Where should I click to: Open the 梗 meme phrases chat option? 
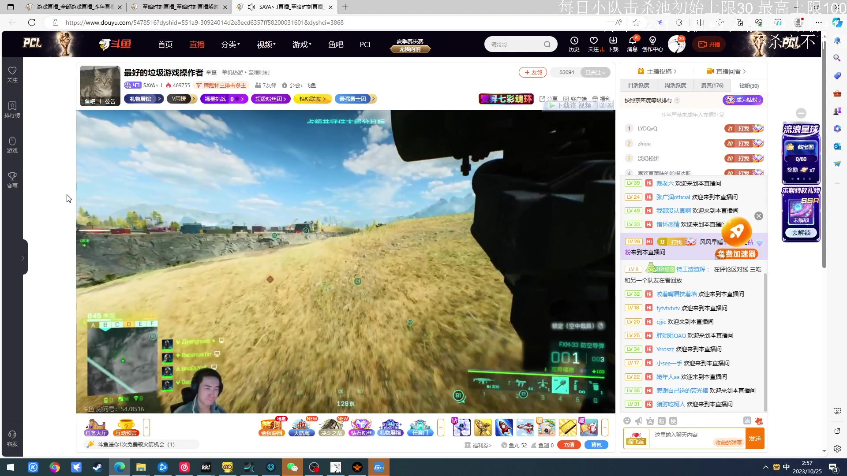[x=673, y=421]
